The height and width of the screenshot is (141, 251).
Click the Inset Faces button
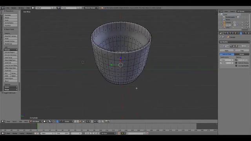(x=11, y=58)
